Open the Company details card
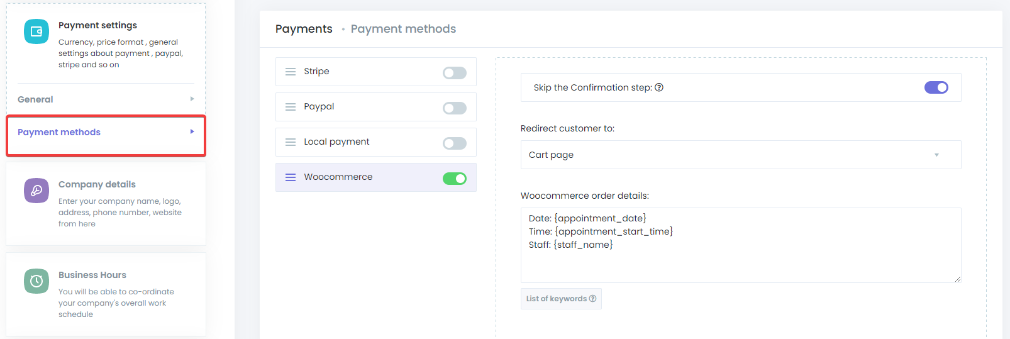The image size is (1010, 339). coord(106,204)
